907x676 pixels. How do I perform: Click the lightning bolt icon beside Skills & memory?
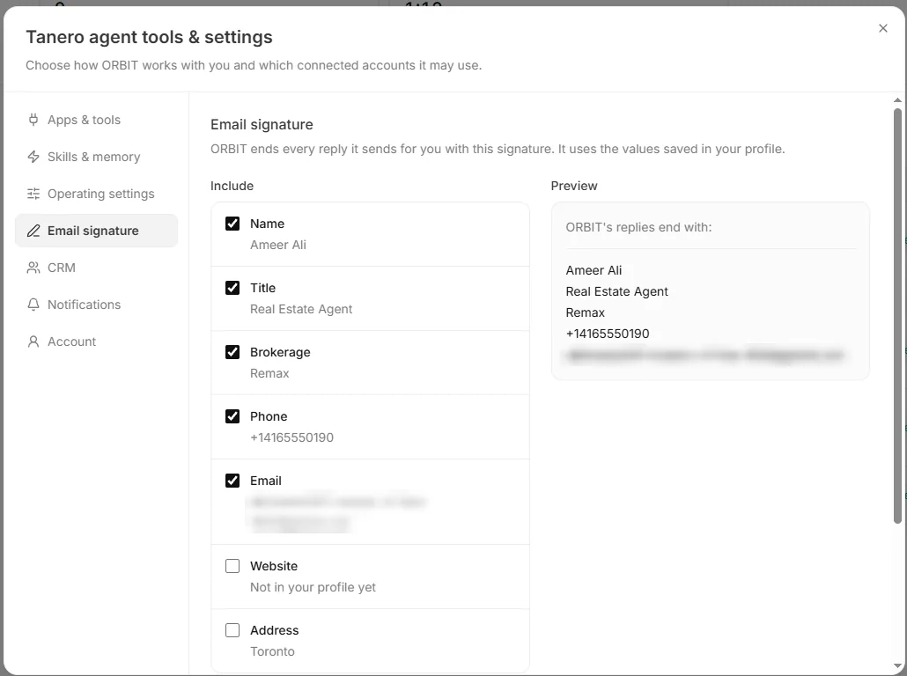point(33,157)
